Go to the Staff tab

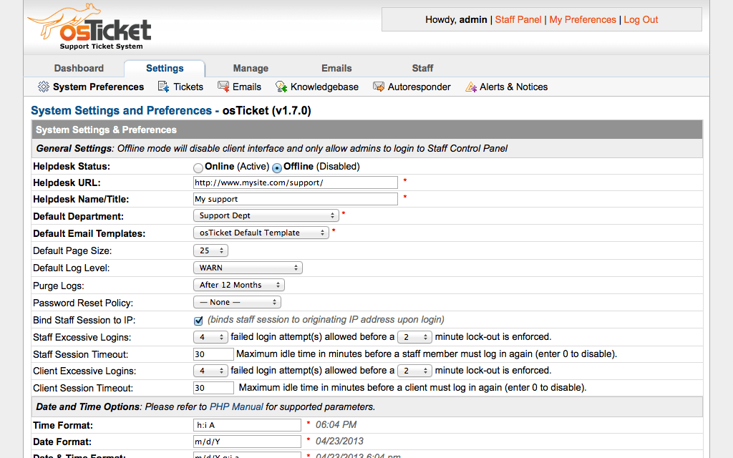tap(422, 68)
